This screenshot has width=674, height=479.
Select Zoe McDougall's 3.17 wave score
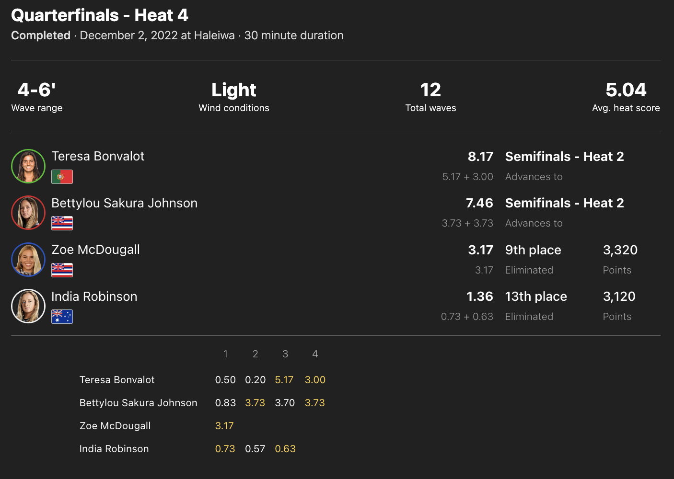tap(224, 426)
